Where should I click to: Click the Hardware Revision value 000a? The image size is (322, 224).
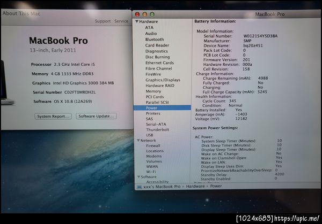point(247,64)
